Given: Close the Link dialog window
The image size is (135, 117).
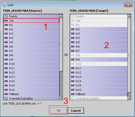Looking at the screenshot, I should click(x=128, y=5).
